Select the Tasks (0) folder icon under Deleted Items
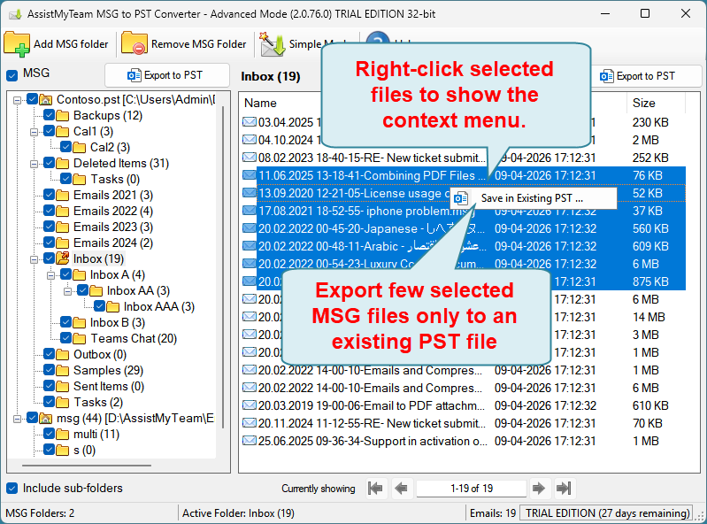707x524 pixels. (80, 179)
